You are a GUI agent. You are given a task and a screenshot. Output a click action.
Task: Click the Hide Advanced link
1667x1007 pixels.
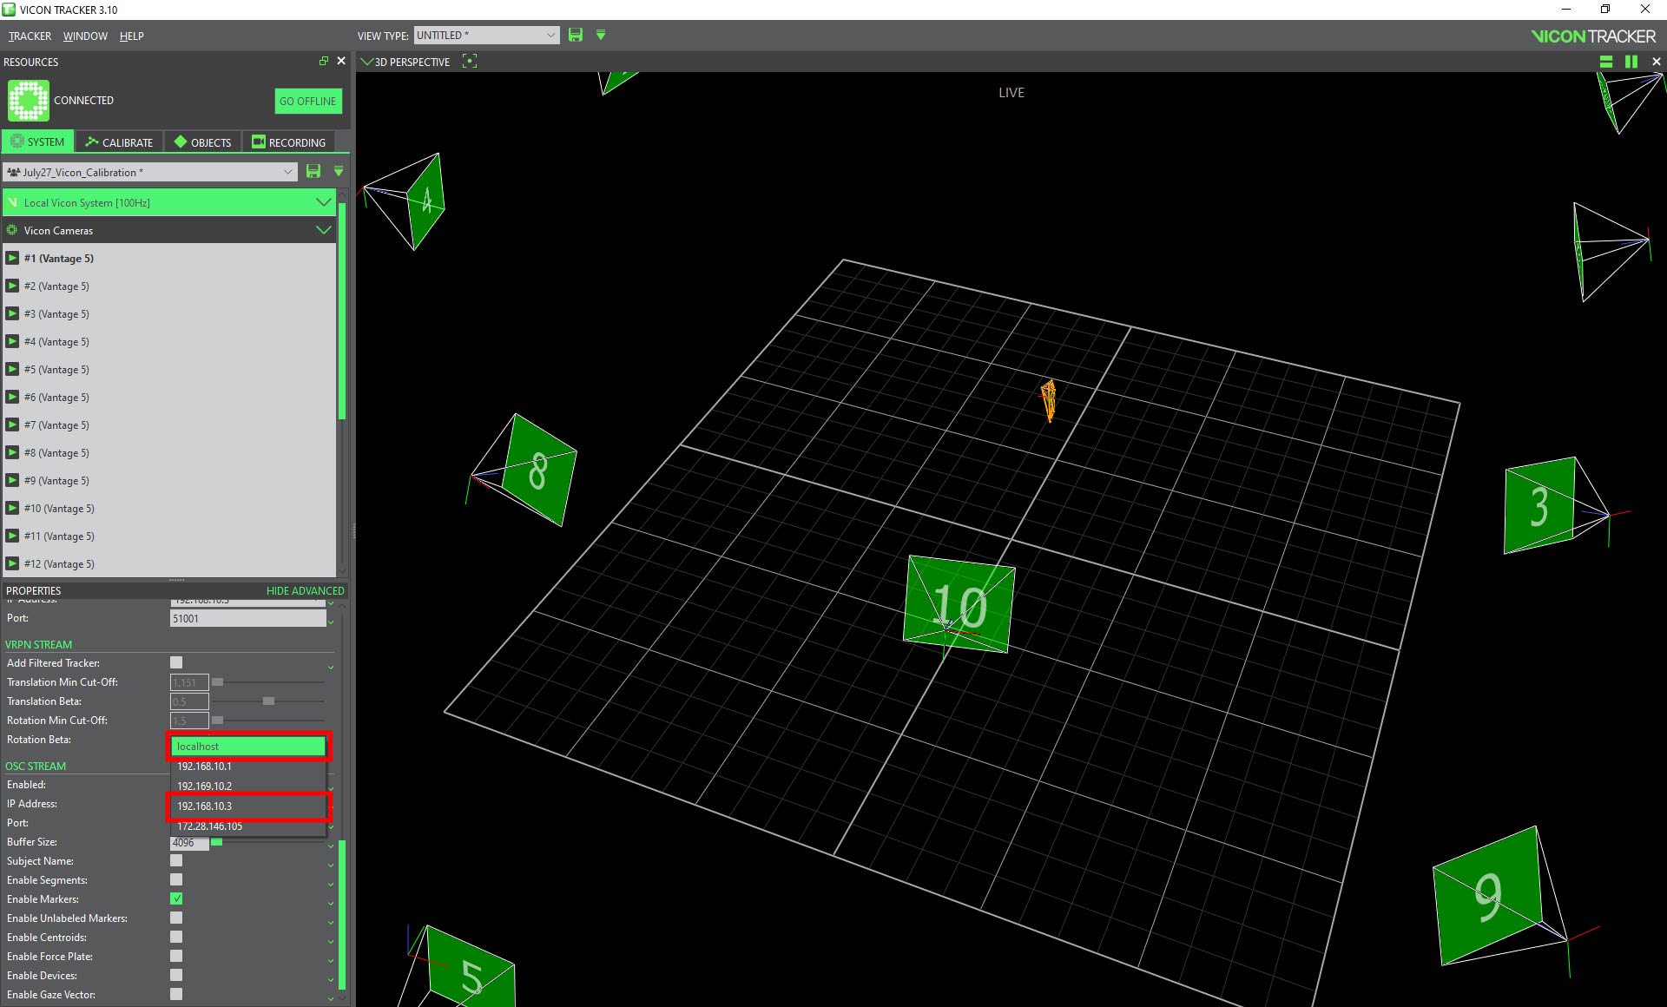[305, 591]
